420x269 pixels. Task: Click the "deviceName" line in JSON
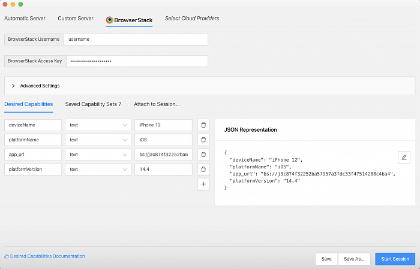coord(266,160)
